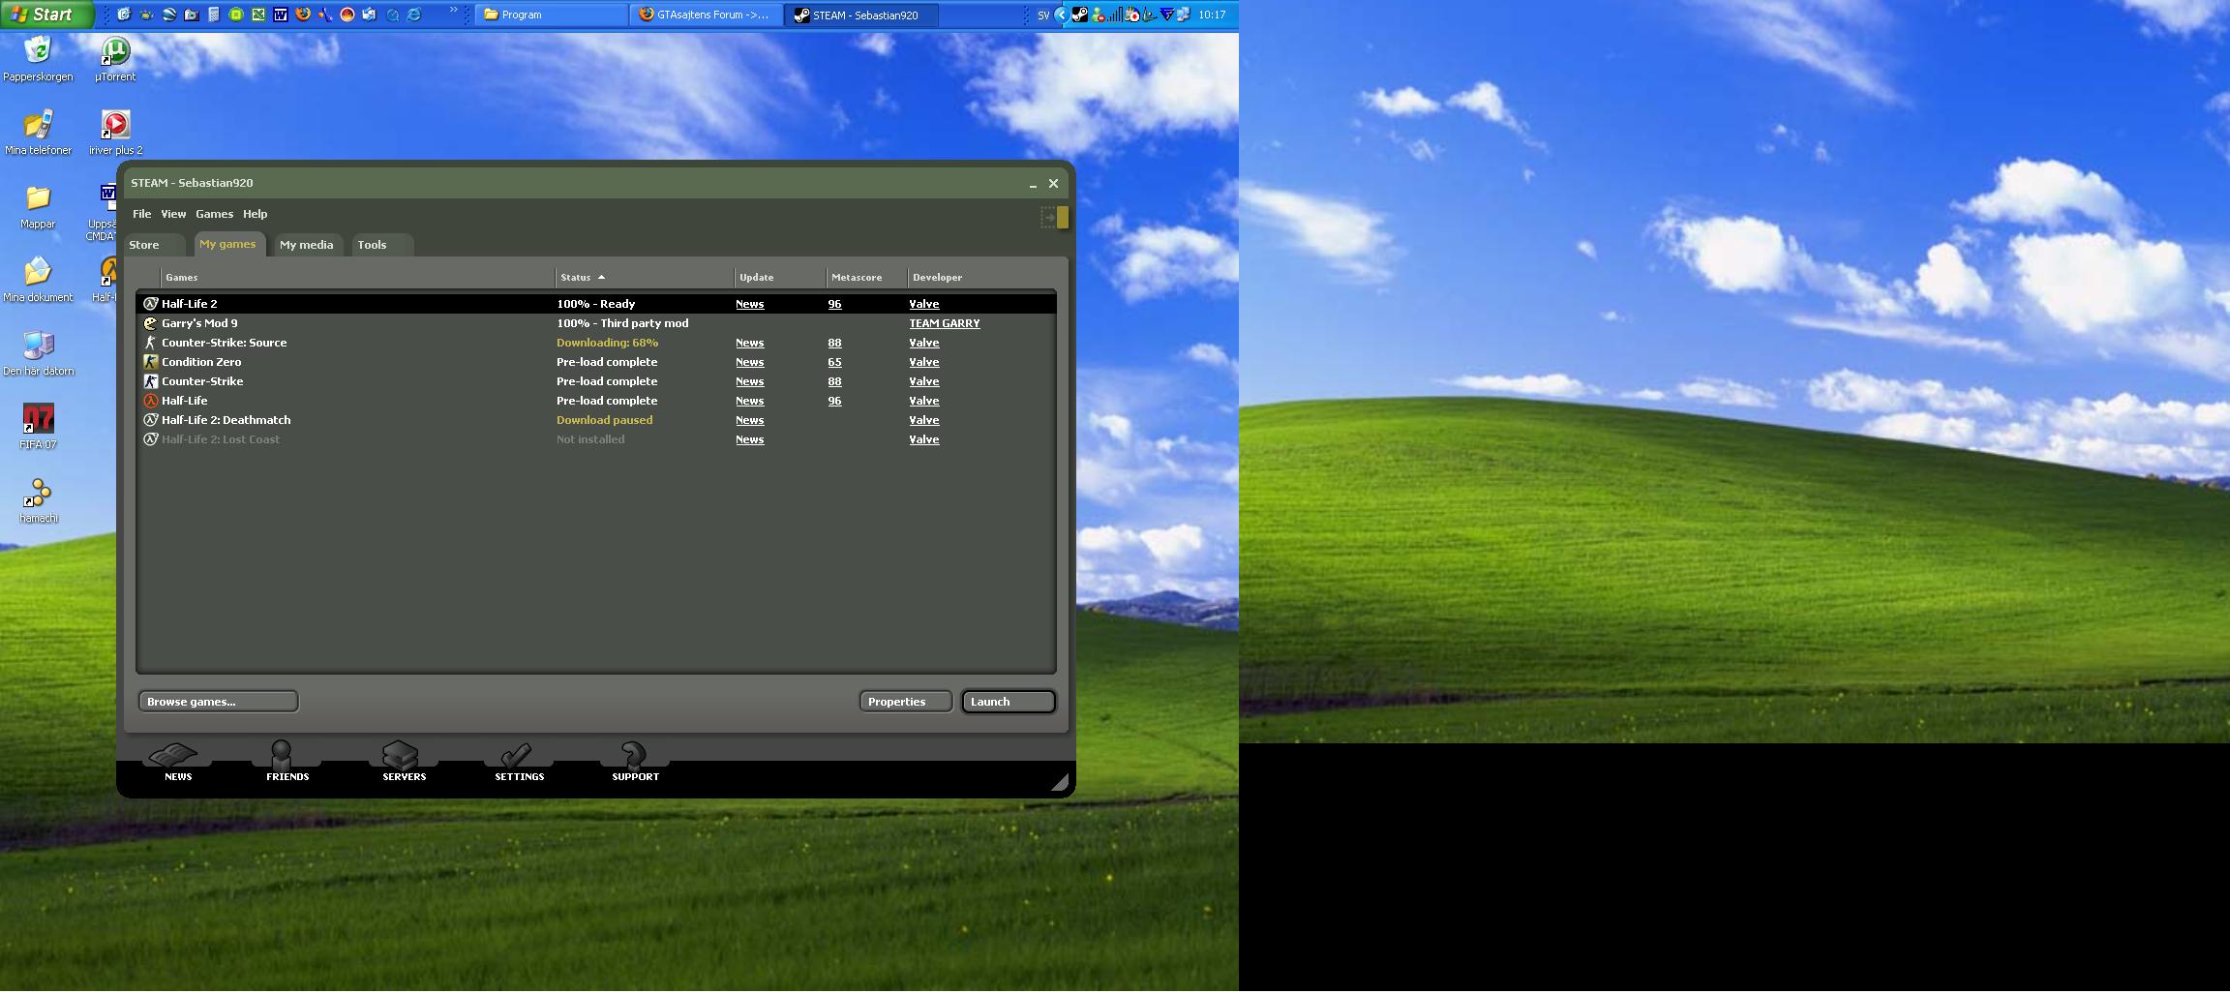Open the iriver plus 2 desktop shortcut
The image size is (2230, 994).
point(115,132)
